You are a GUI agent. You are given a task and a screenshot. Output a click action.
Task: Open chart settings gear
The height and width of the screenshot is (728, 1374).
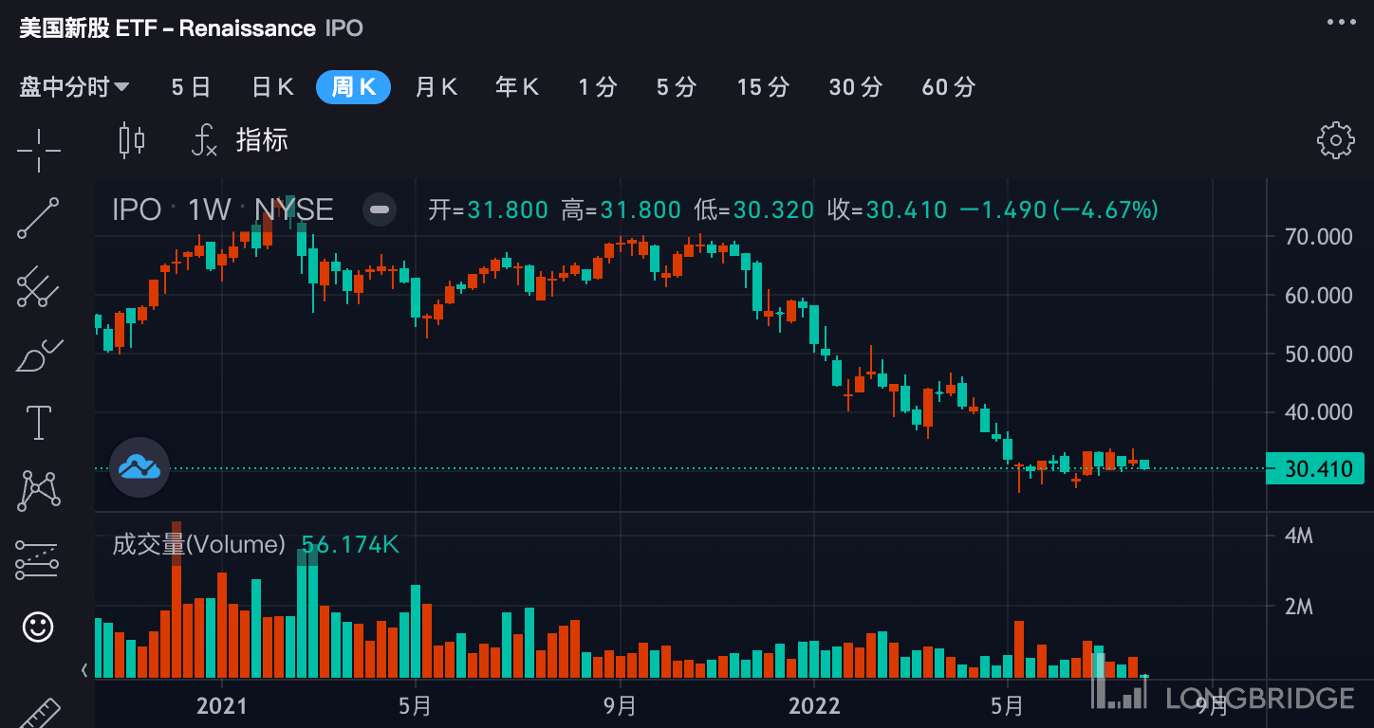click(x=1335, y=140)
